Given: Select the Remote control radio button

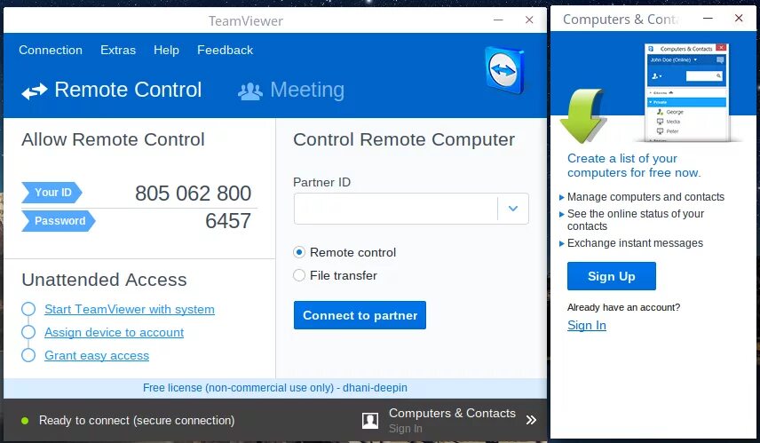Looking at the screenshot, I should 299,252.
